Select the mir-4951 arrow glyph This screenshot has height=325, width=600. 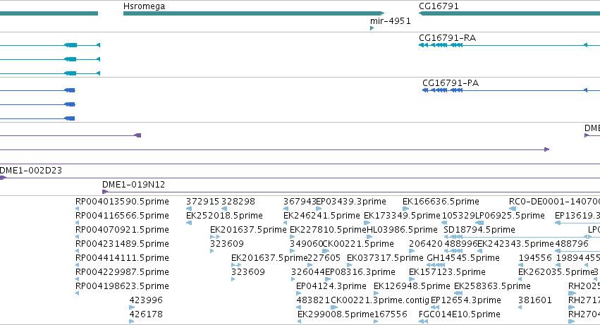coord(372,28)
